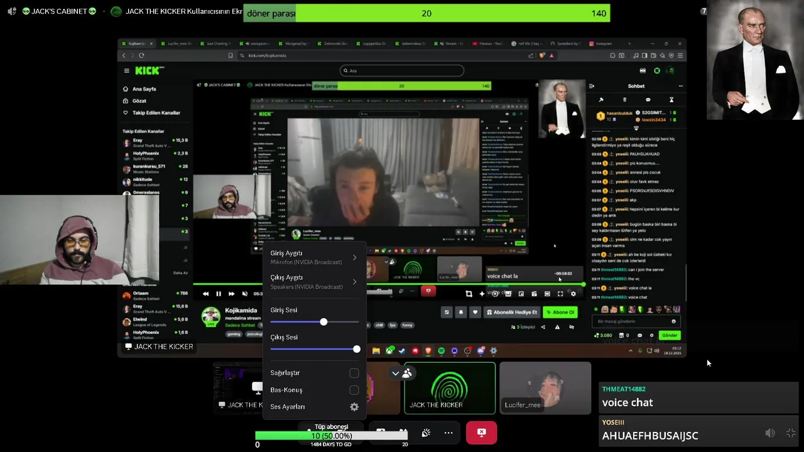Switch to the Just Chatting browser tab

pos(215,43)
